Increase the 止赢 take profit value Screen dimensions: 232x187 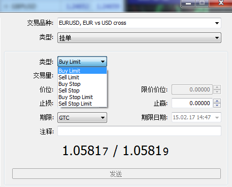point(217,101)
